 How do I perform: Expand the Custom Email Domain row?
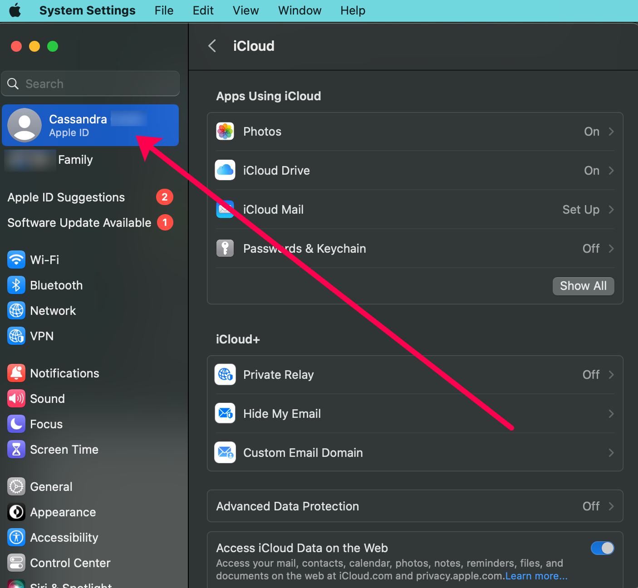click(x=611, y=452)
